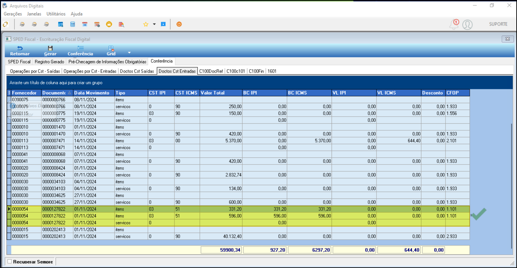Switch to Doctos Cst Saídas tab
The image size is (517, 268).
(x=137, y=71)
